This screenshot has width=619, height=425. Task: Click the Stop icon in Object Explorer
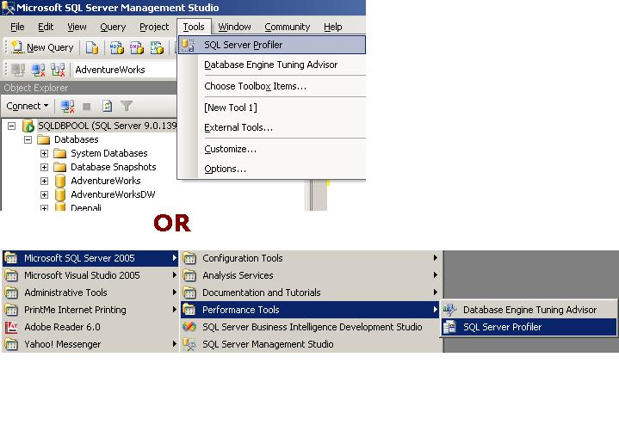87,106
